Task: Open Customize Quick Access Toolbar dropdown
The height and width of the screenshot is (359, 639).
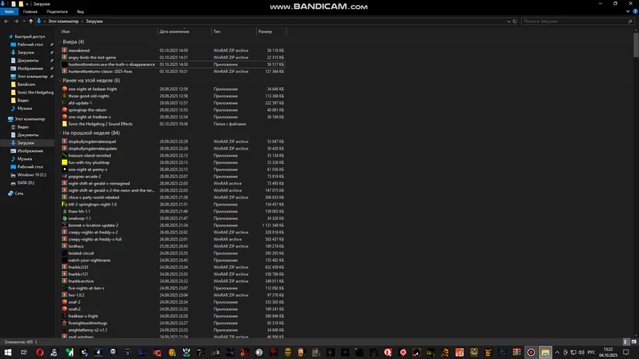Action: pyautogui.click(x=27, y=4)
